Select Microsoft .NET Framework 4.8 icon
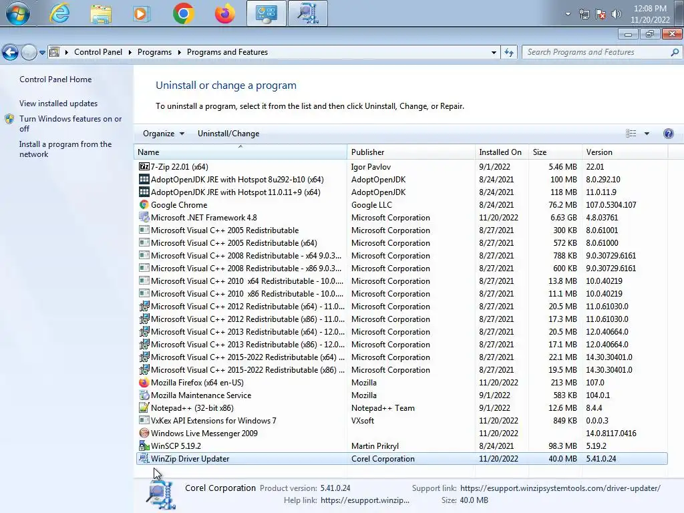The image size is (684, 513). coord(144,217)
